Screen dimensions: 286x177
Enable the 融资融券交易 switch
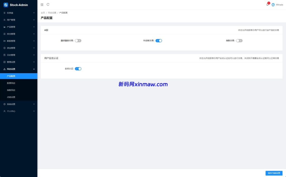tap(78, 41)
